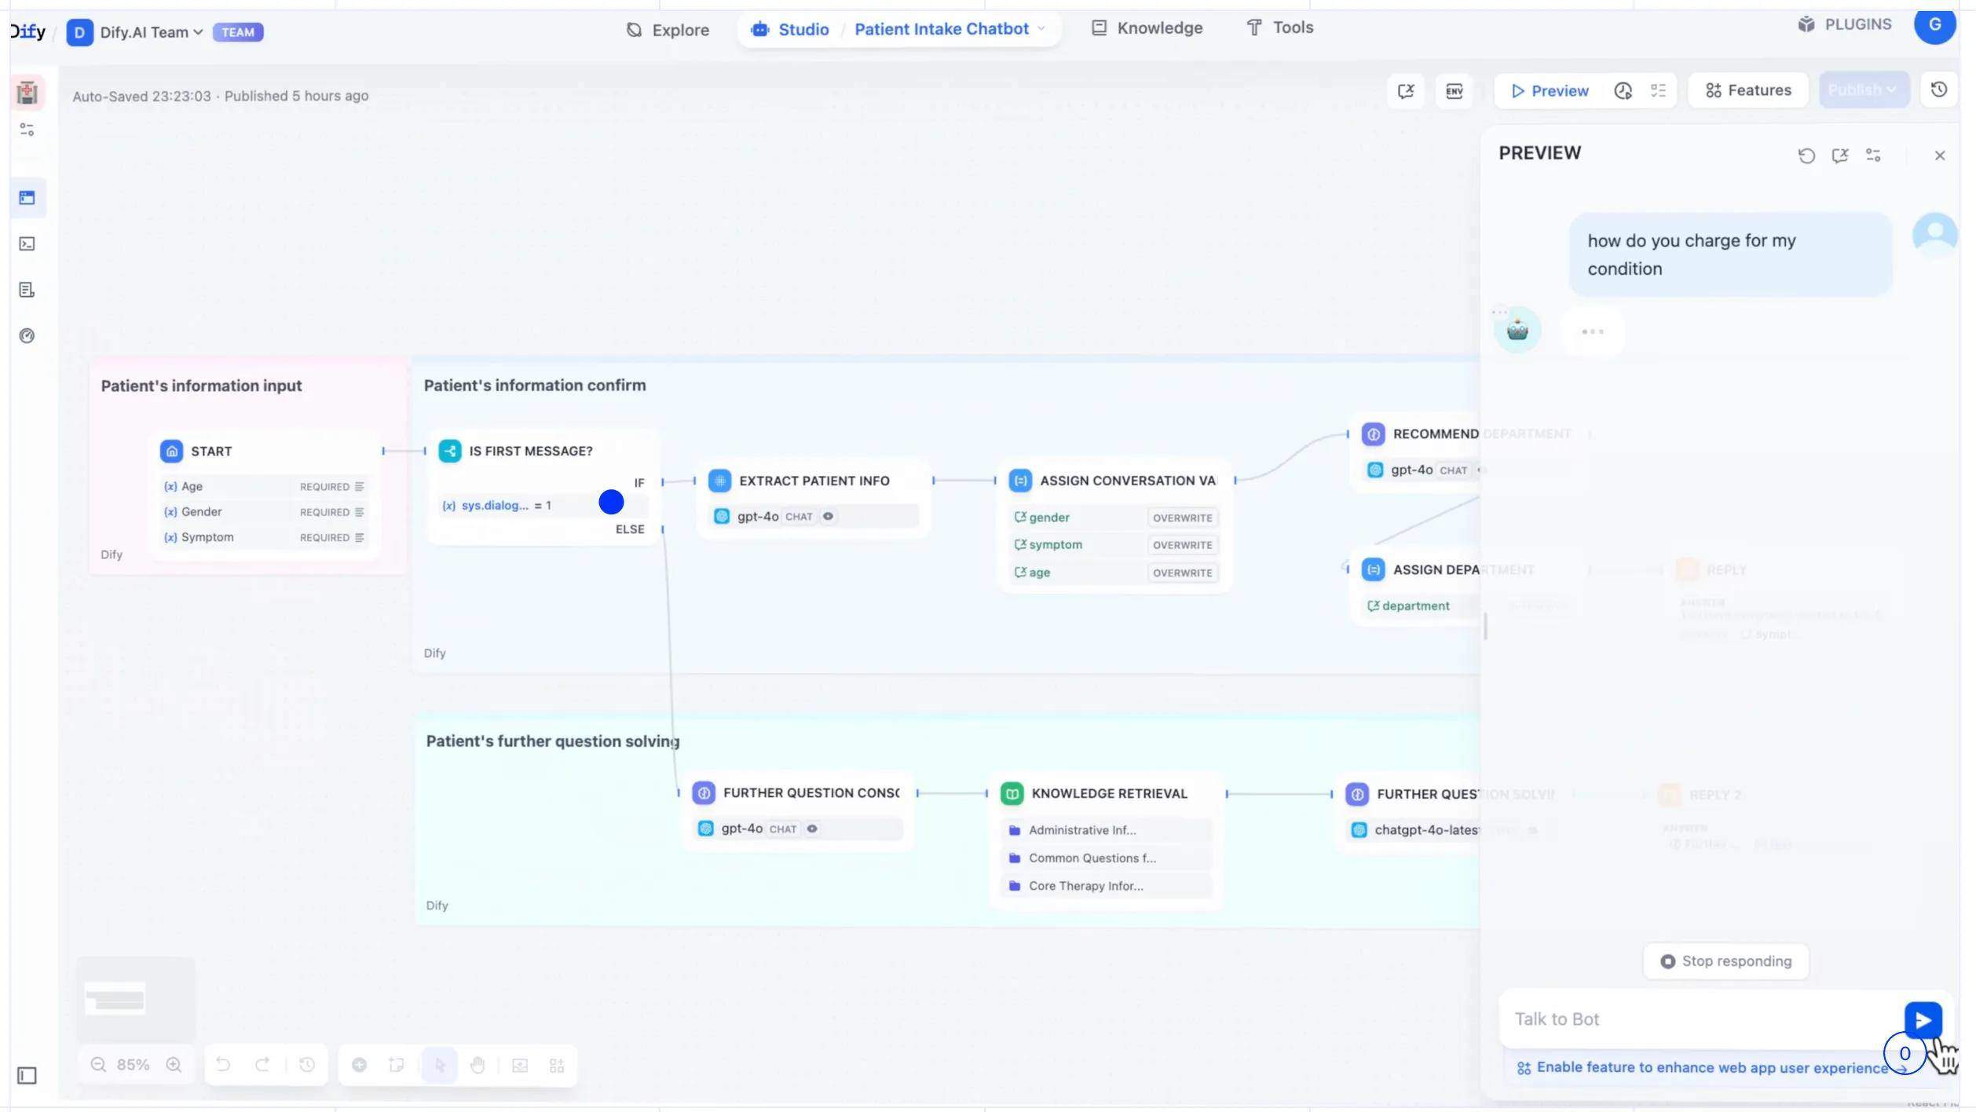Open Enable feature to enhance web app link

[1711, 1068]
